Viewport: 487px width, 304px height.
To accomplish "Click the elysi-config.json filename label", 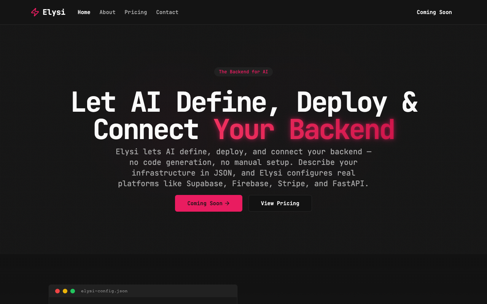I will [x=104, y=291].
